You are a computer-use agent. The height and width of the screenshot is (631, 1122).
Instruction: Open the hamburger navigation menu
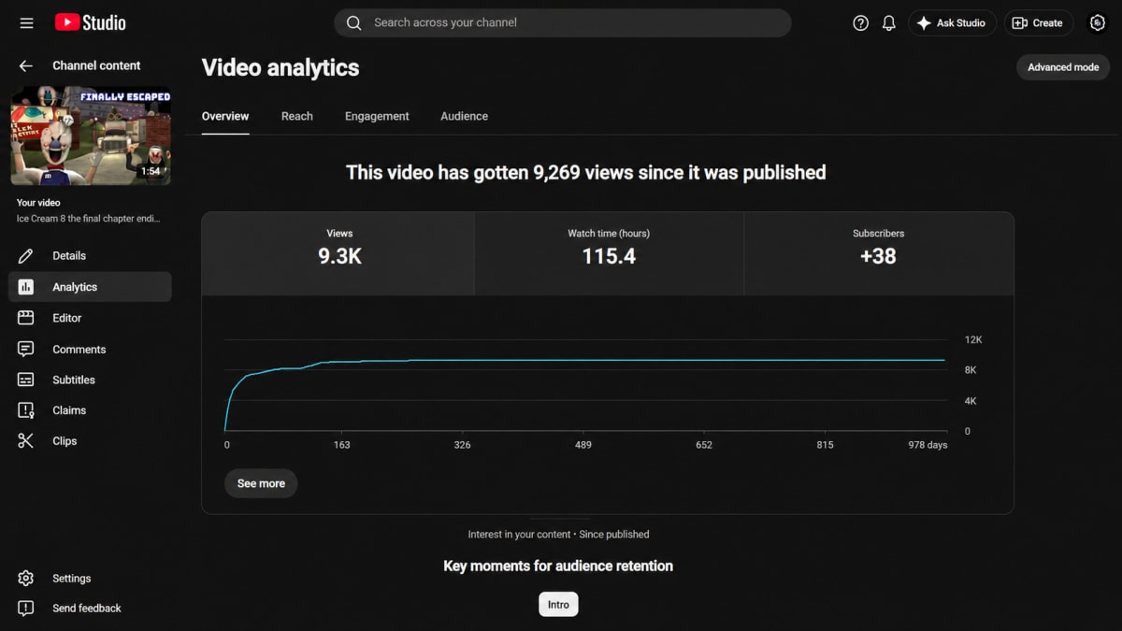point(26,22)
